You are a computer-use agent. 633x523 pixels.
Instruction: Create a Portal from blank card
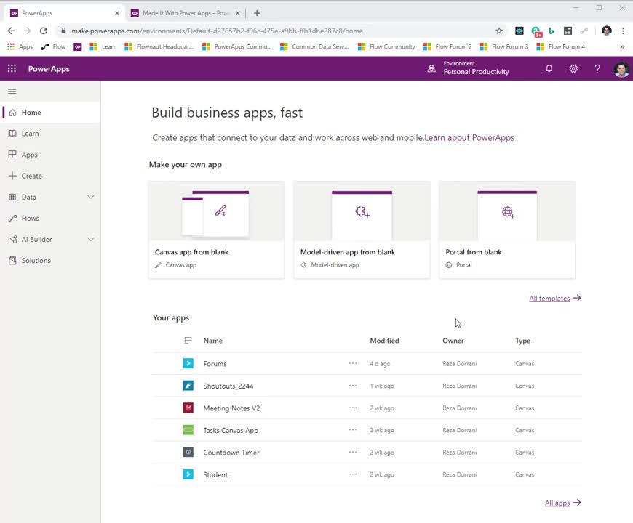(x=507, y=230)
